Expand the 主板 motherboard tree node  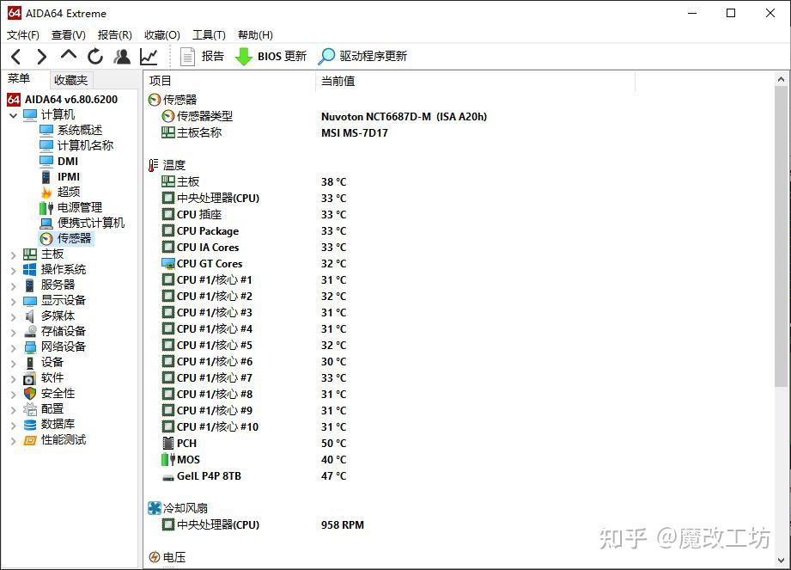click(x=14, y=254)
